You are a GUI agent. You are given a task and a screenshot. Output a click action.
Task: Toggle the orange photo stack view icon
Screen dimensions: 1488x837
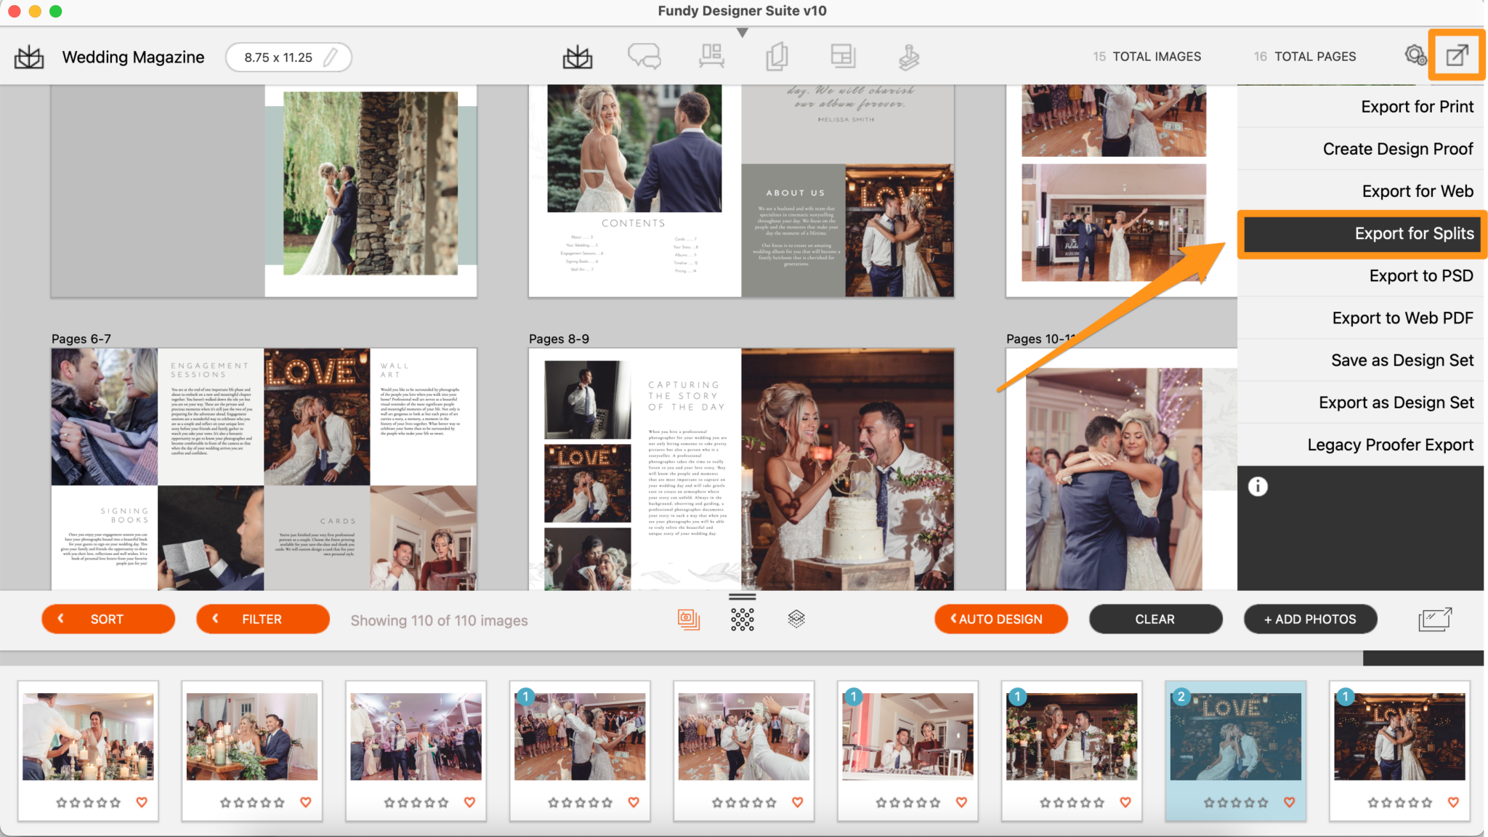pyautogui.click(x=688, y=619)
